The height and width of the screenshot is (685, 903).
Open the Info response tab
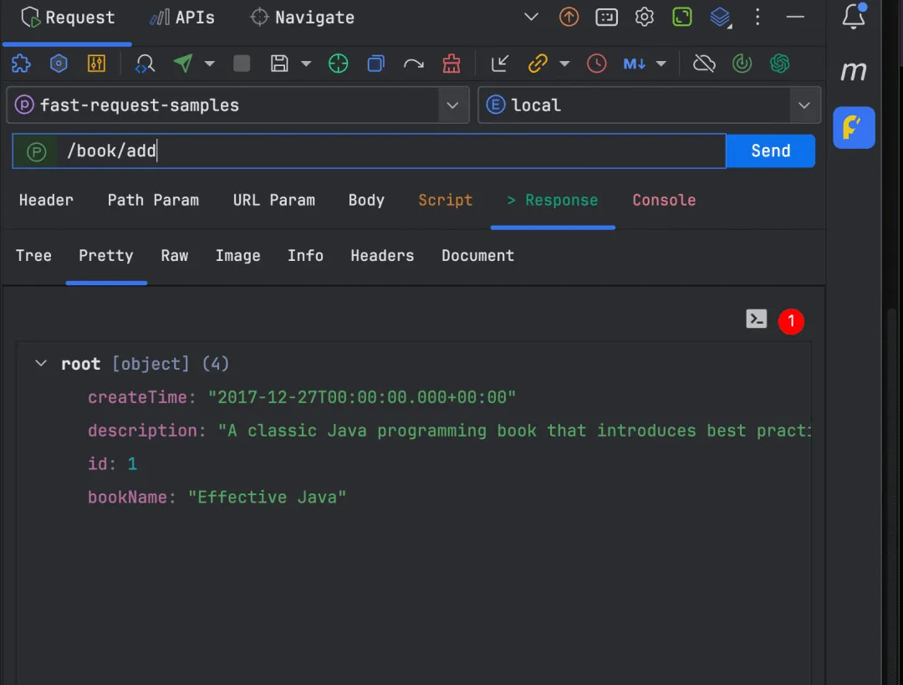pos(305,256)
